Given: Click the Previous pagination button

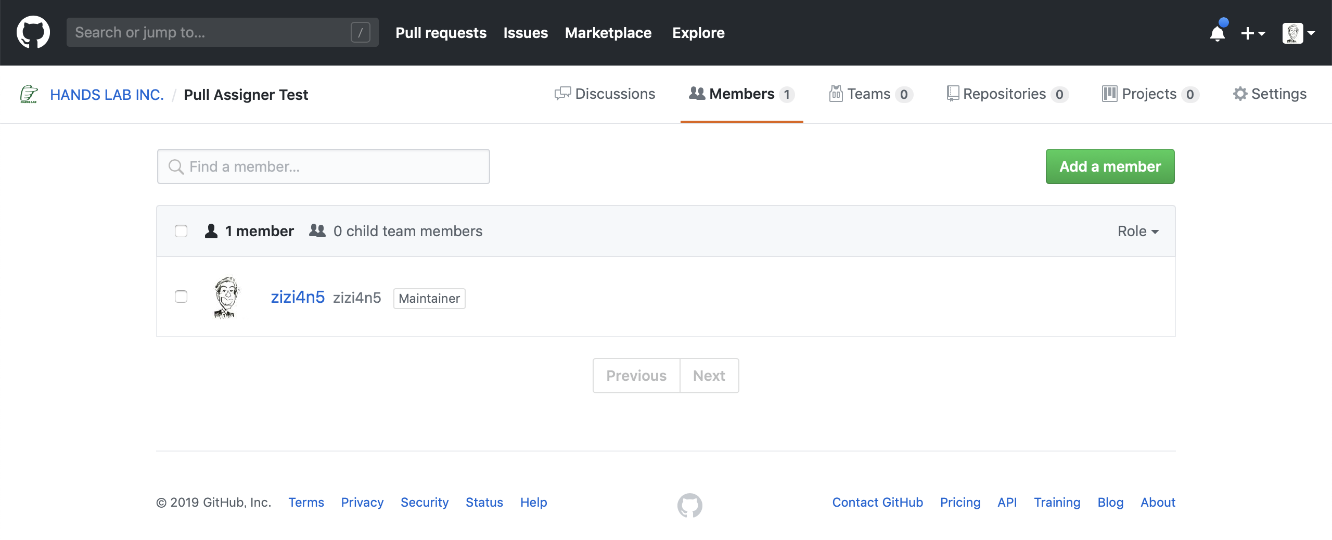Looking at the screenshot, I should pos(636,376).
